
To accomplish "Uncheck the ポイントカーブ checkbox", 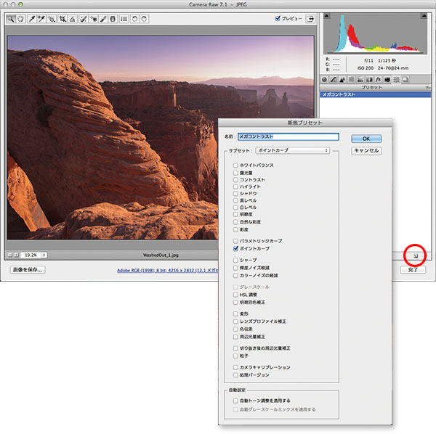I will (235, 248).
